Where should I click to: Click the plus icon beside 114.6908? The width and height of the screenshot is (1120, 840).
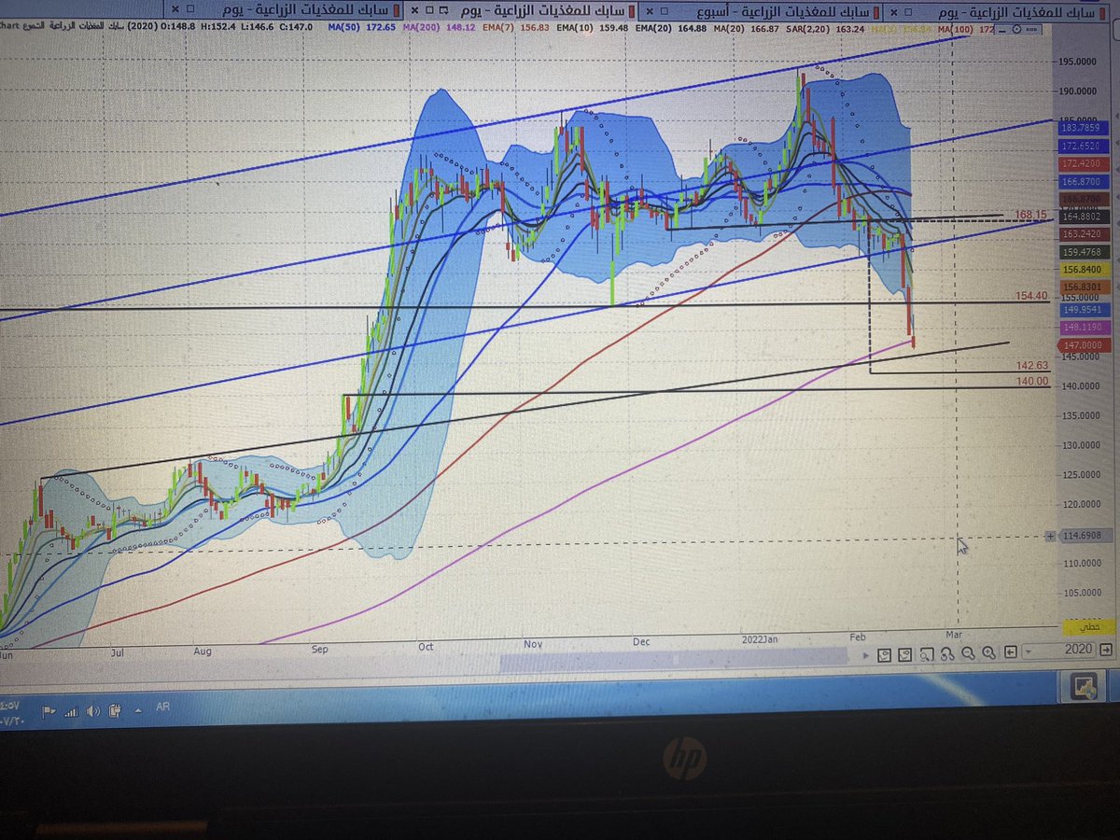[x=1050, y=536]
